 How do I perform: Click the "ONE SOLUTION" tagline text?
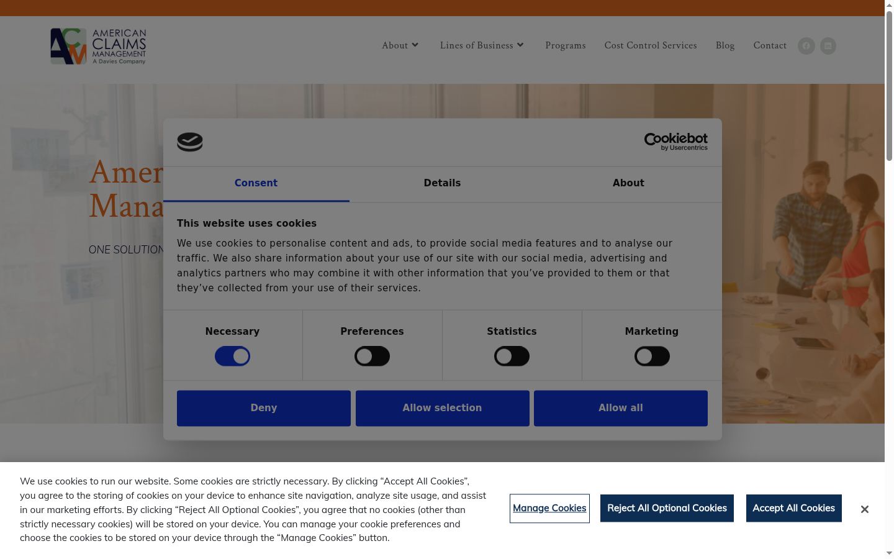click(126, 250)
